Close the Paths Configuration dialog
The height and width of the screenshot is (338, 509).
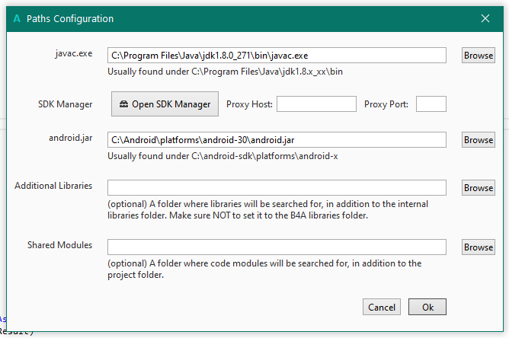click(x=486, y=18)
